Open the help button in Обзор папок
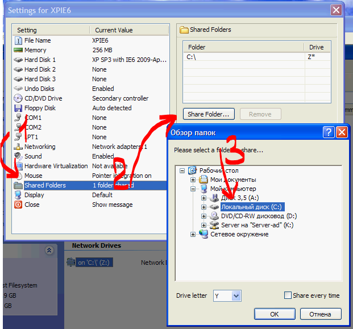This screenshot has width=353, height=329. tap(329, 132)
